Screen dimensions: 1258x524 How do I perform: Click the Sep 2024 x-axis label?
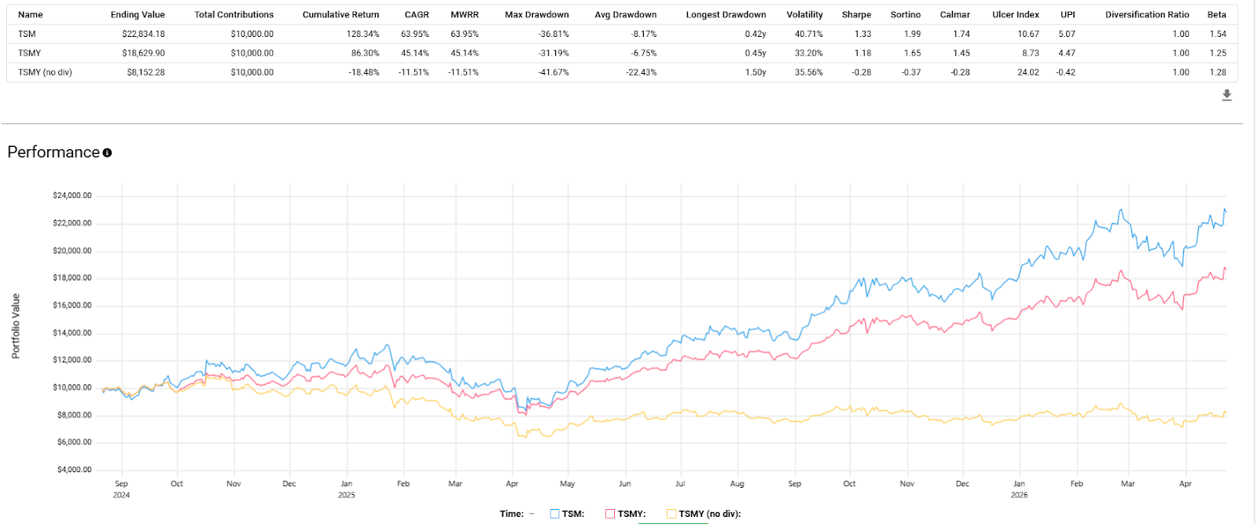(121, 489)
